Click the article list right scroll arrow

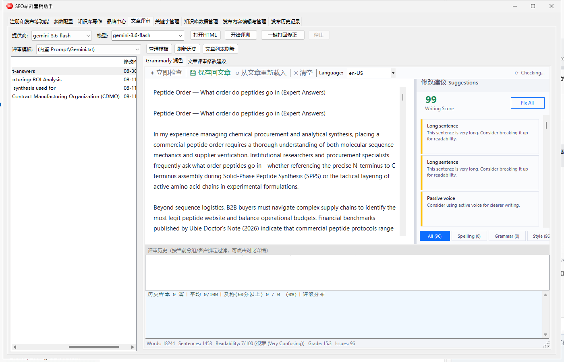click(133, 347)
